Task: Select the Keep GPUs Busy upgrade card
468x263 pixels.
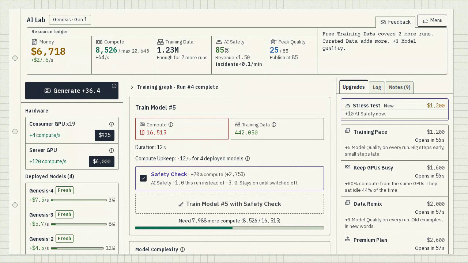Action: click(395, 179)
